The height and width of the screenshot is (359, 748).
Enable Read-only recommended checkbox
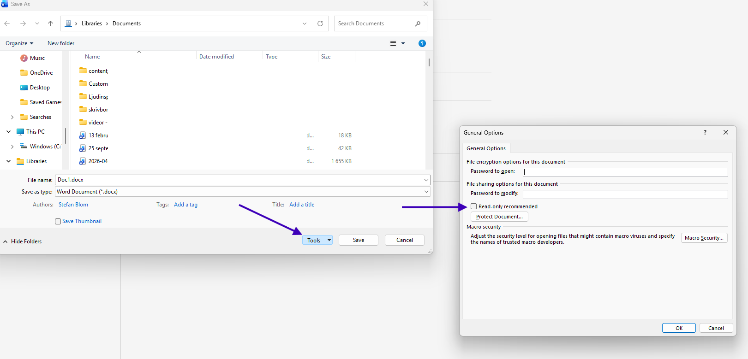click(473, 206)
